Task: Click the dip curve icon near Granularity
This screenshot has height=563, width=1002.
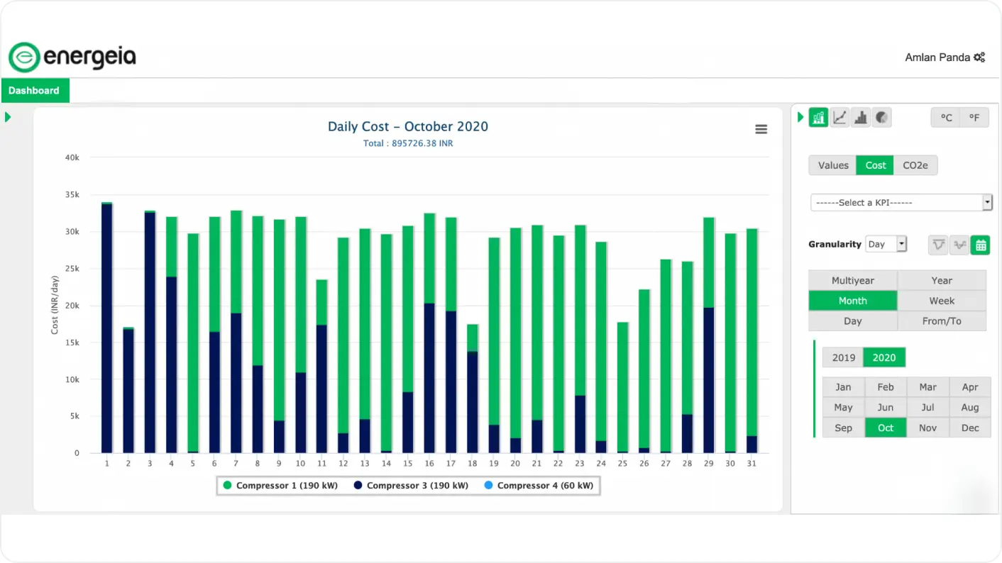Action: pos(939,245)
